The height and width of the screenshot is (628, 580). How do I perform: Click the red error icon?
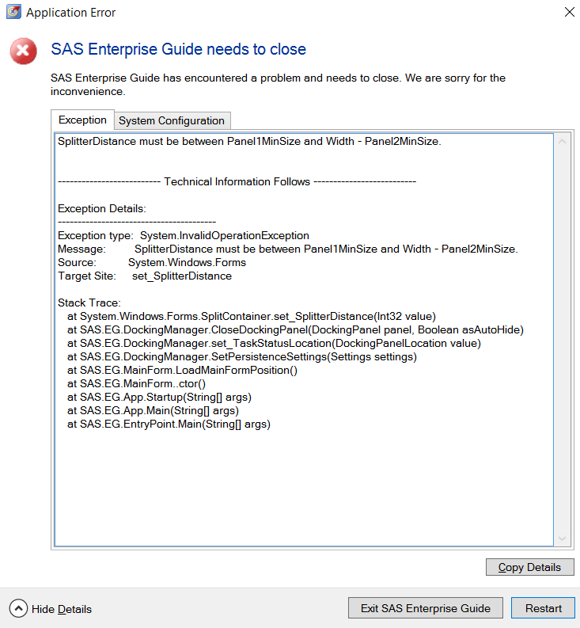pyautogui.click(x=23, y=51)
